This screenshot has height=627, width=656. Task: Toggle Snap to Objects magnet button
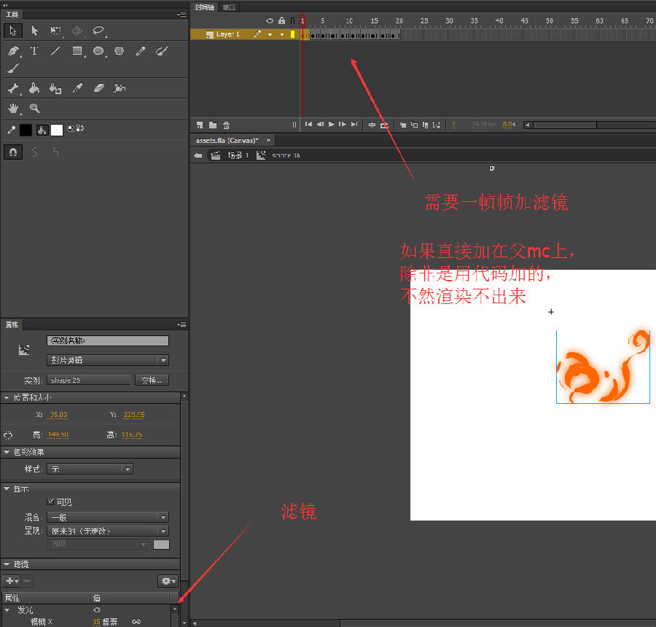click(x=12, y=152)
